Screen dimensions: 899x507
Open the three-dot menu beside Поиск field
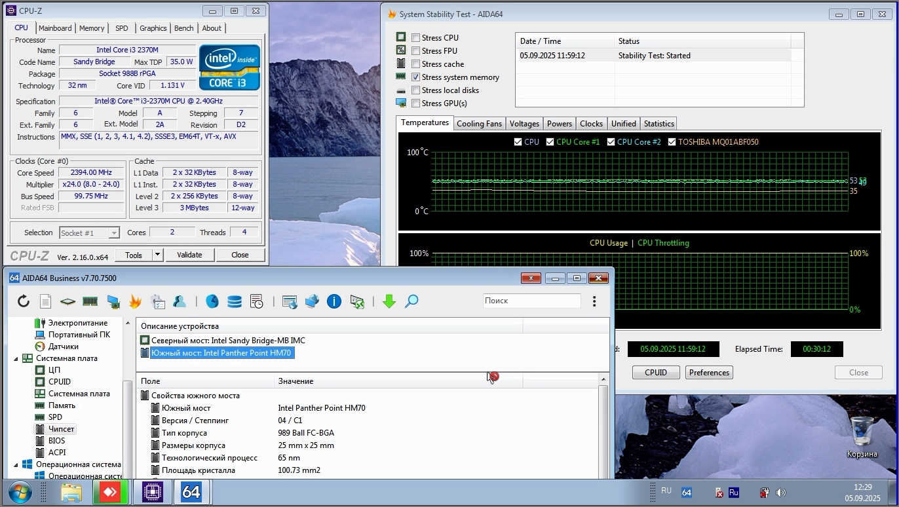(594, 301)
